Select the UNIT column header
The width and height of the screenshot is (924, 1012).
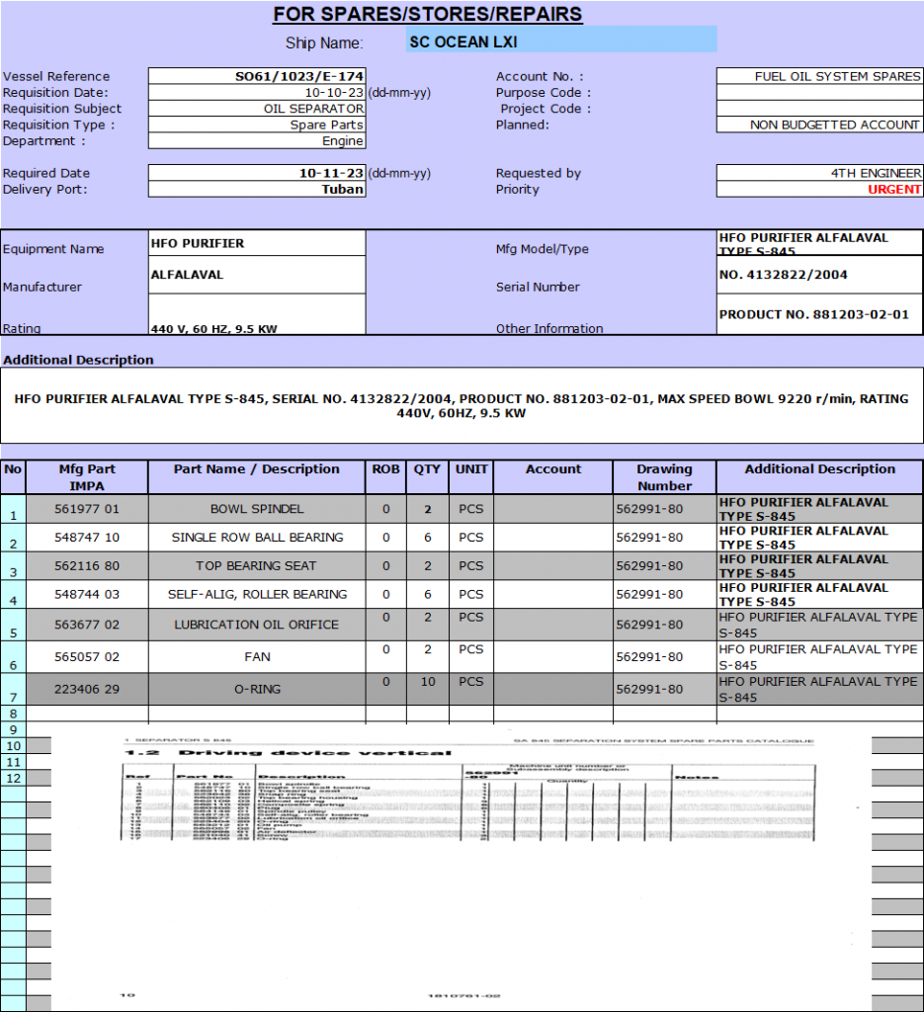click(x=471, y=477)
